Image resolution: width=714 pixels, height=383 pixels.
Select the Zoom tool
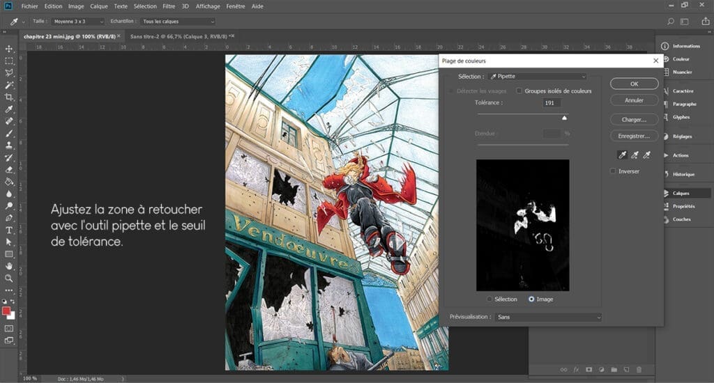(8, 278)
